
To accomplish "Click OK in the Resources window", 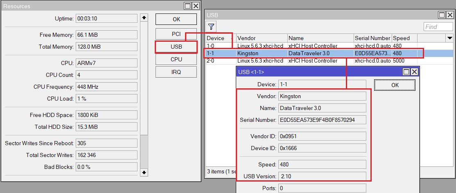I will click(x=176, y=20).
